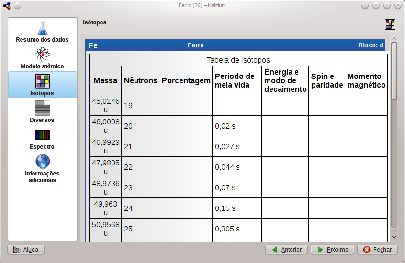Click the Período de meia vida header

[x=237, y=80]
